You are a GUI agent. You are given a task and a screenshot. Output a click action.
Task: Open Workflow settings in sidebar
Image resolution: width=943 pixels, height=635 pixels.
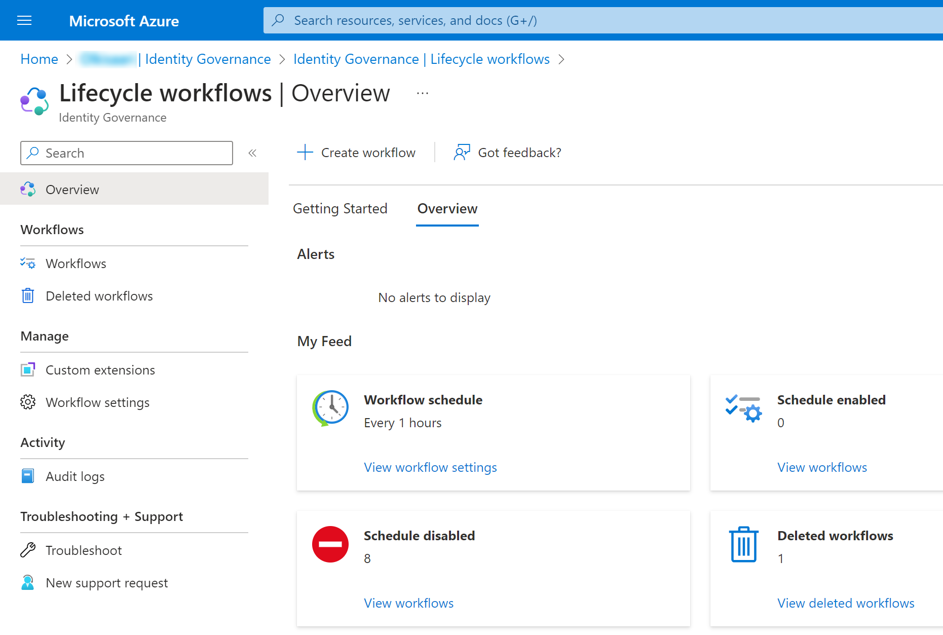[97, 402]
